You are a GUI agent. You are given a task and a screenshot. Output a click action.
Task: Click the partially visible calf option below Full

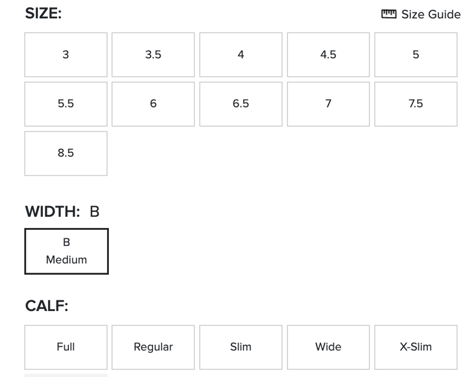pos(65,375)
